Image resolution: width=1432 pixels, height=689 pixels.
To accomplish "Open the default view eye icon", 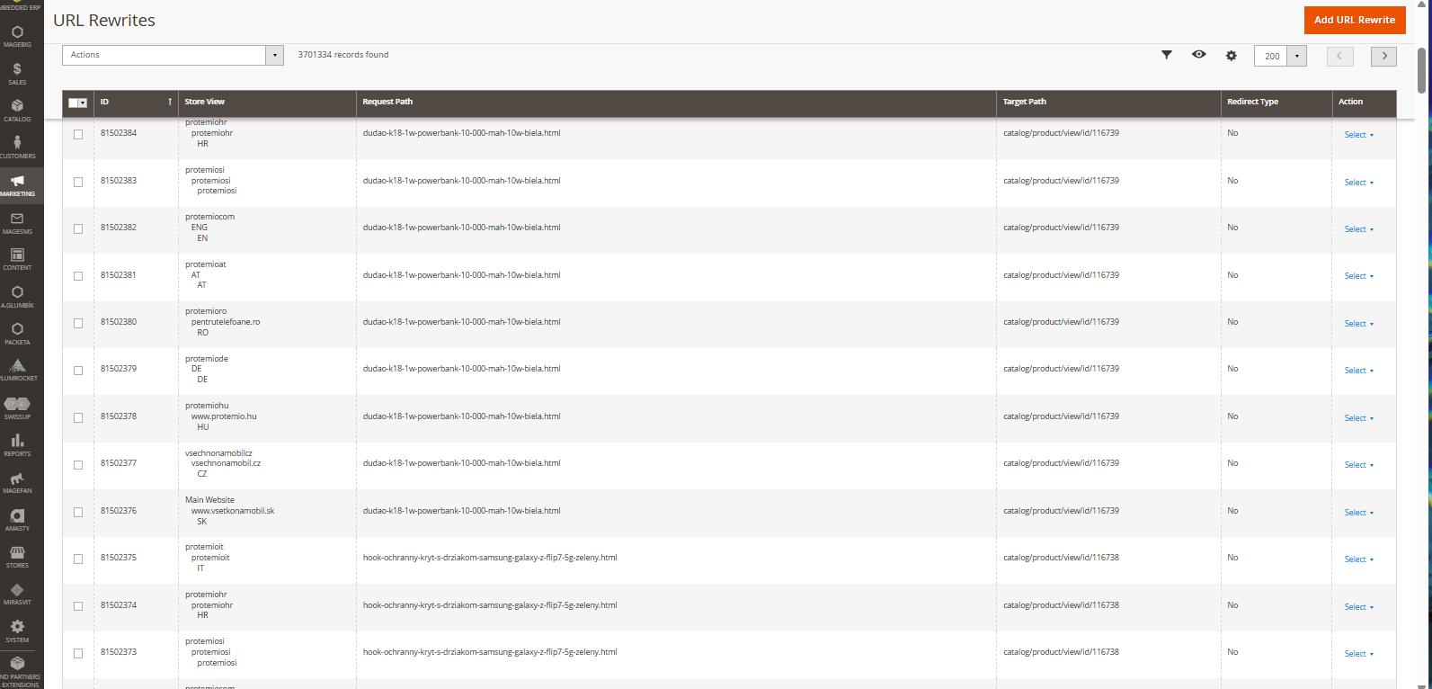I will point(1199,55).
